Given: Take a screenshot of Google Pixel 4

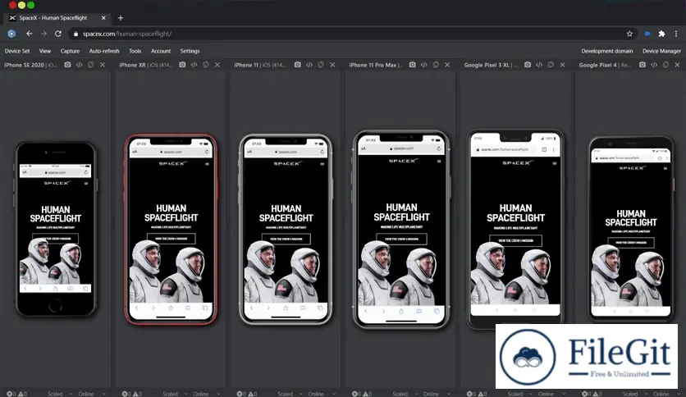Looking at the screenshot, I should click(x=643, y=65).
